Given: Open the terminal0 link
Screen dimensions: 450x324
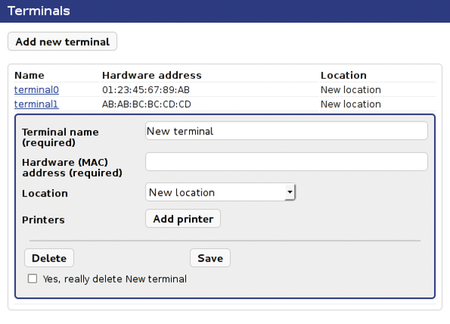Looking at the screenshot, I should [37, 90].
